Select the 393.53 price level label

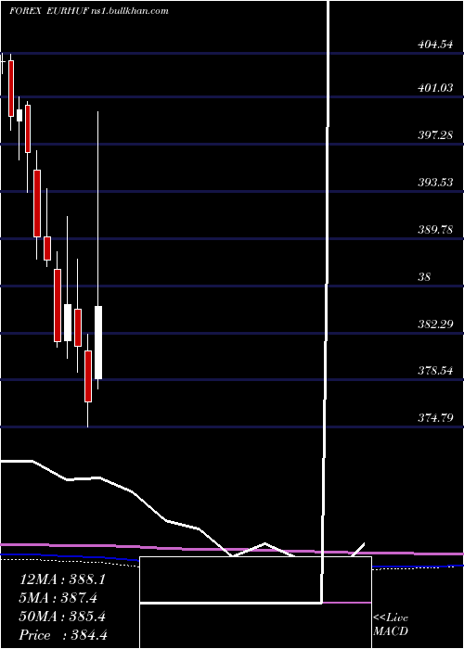pos(434,182)
